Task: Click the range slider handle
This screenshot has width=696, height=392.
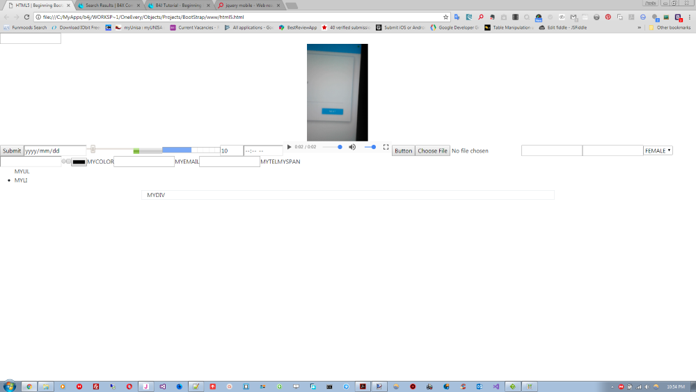Action: 93,149
